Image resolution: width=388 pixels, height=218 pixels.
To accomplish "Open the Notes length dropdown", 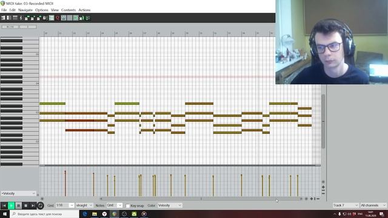I will tap(115, 205).
